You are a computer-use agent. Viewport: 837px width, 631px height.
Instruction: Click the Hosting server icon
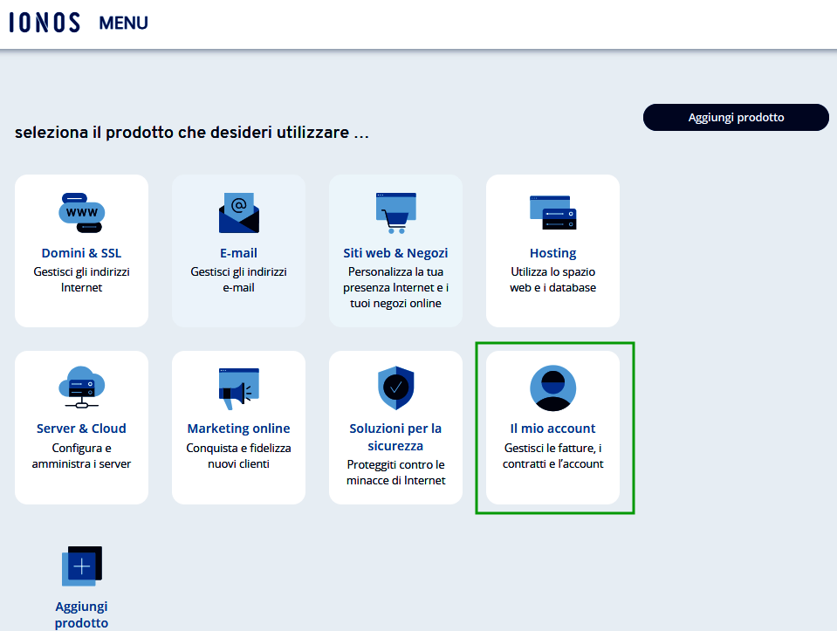point(552,212)
